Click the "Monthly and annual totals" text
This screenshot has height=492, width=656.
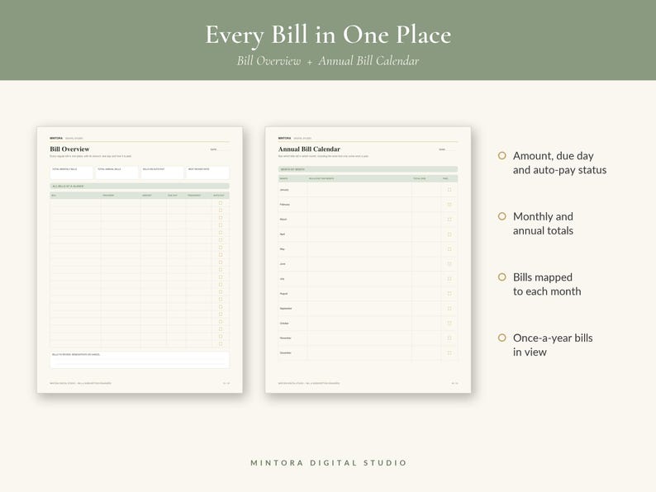(x=543, y=223)
